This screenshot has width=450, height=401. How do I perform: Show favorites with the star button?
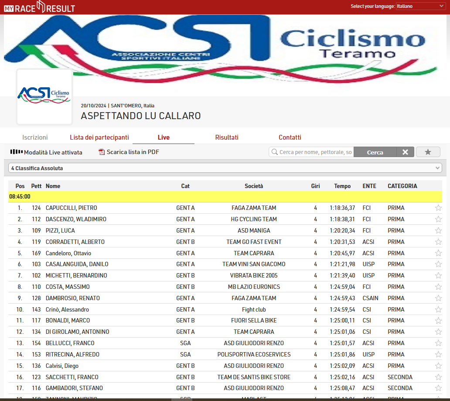click(x=428, y=152)
